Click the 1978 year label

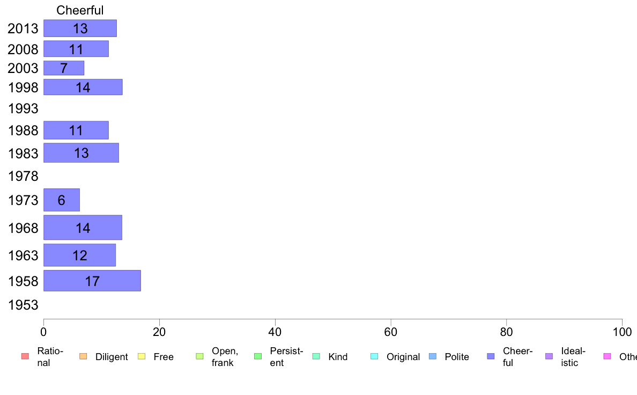(23, 177)
